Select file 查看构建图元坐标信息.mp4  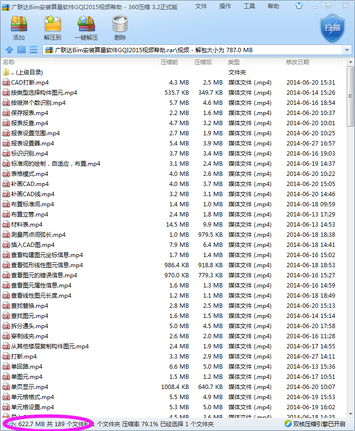(x=47, y=255)
